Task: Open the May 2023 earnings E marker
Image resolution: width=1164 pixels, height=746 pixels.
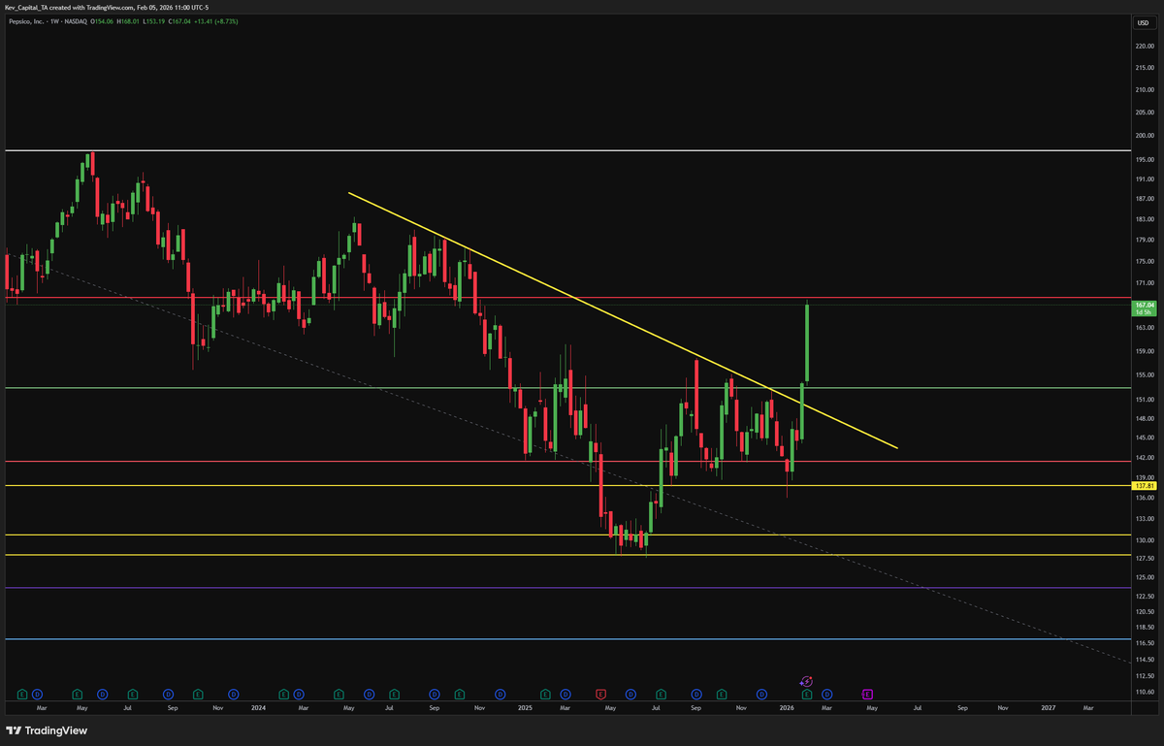Action: click(77, 694)
